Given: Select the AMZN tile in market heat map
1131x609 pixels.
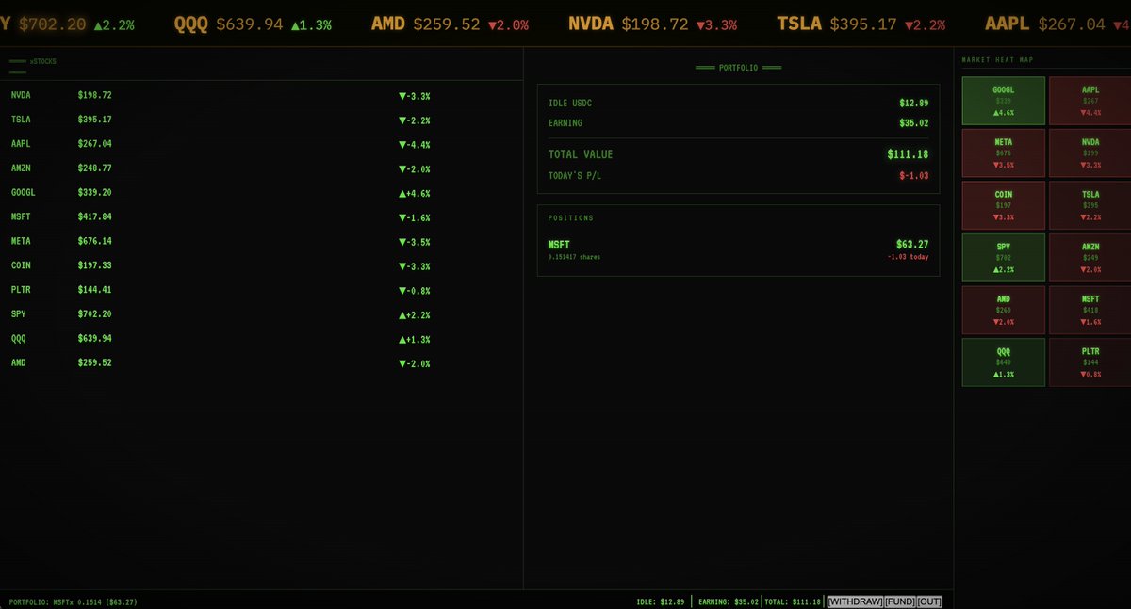Looking at the screenshot, I should [1090, 257].
